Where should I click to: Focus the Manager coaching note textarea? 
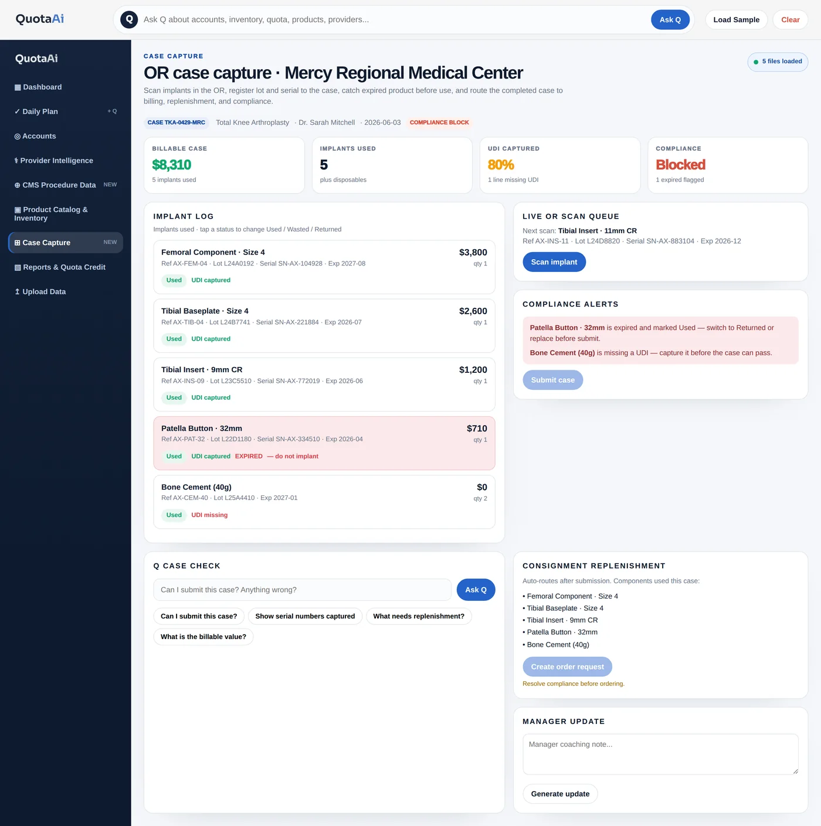660,754
